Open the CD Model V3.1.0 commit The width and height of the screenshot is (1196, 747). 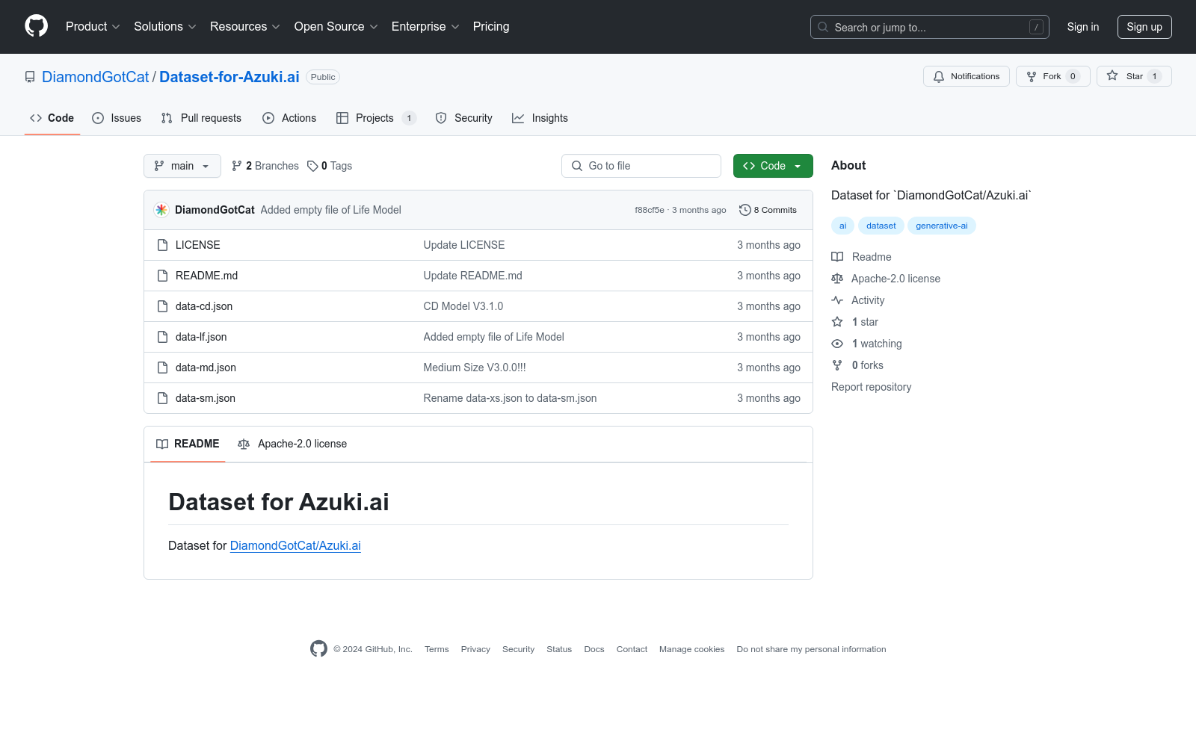(x=463, y=306)
